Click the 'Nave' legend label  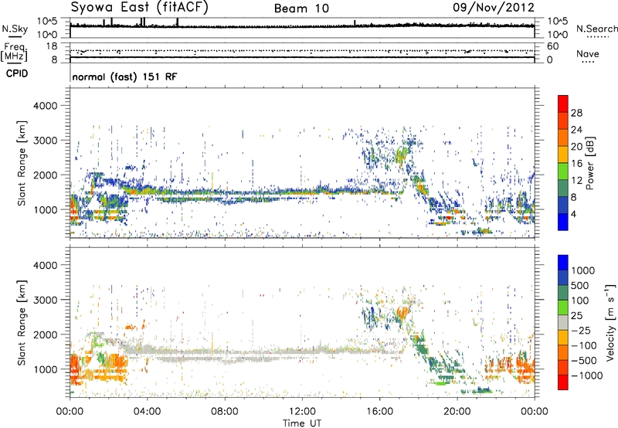pyautogui.click(x=587, y=53)
